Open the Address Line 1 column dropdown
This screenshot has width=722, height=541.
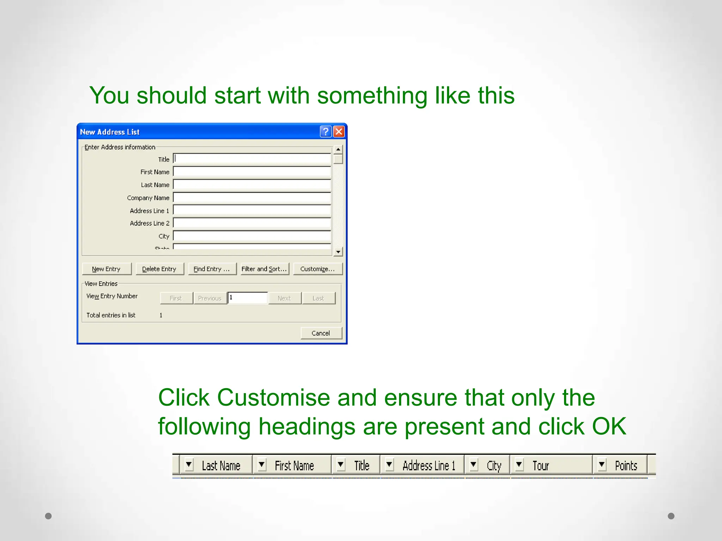coord(389,465)
